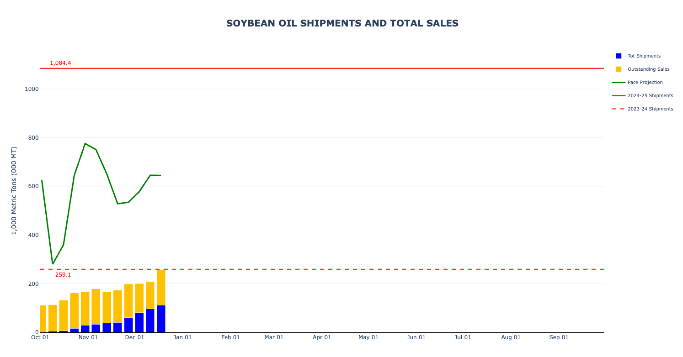Toggle the 2024-25 Shipments legend label

650,96
